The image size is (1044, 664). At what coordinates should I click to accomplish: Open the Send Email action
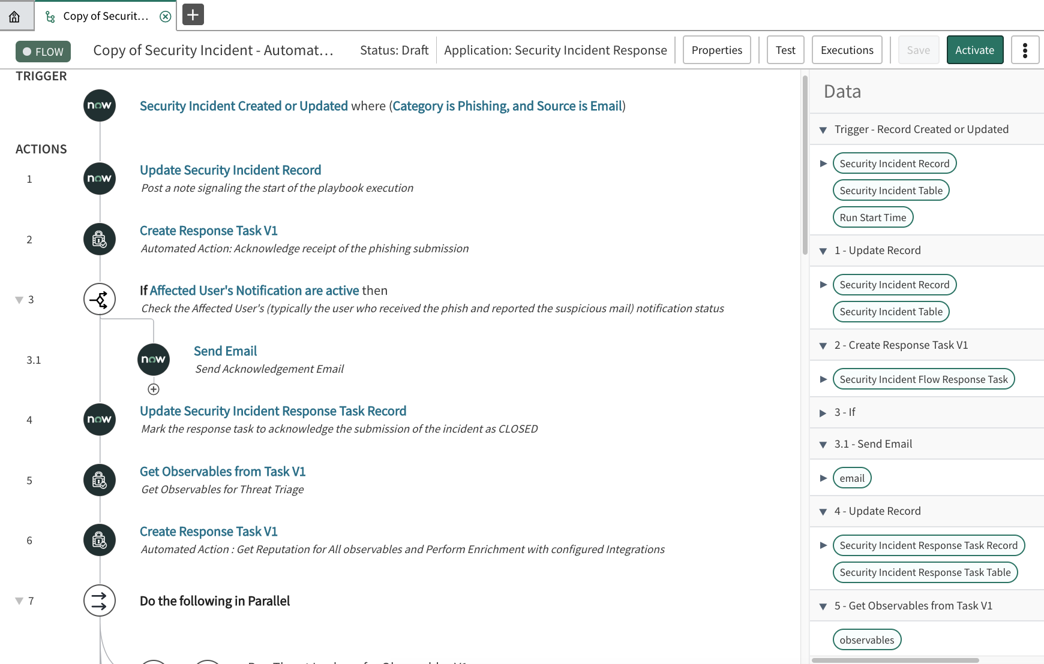[225, 351]
